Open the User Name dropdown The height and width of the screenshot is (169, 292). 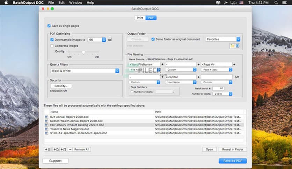pyautogui.click(x=181, y=82)
